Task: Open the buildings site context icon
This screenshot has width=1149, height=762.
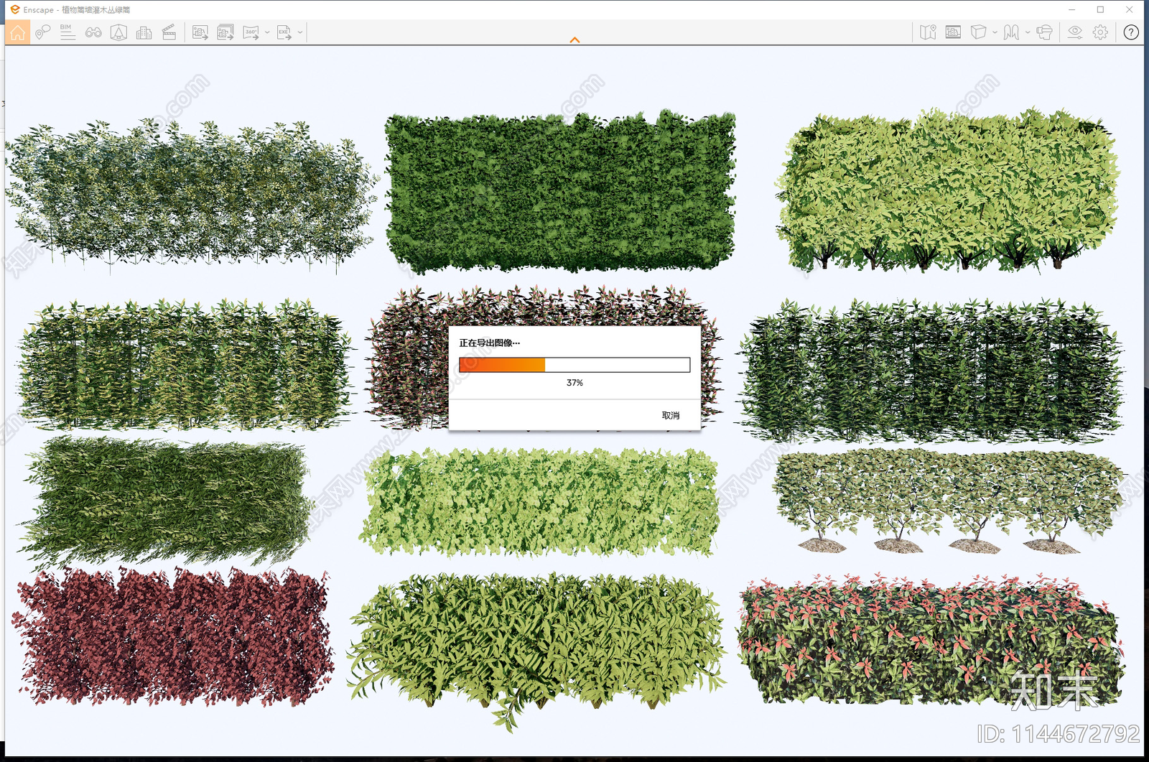Action: [144, 32]
